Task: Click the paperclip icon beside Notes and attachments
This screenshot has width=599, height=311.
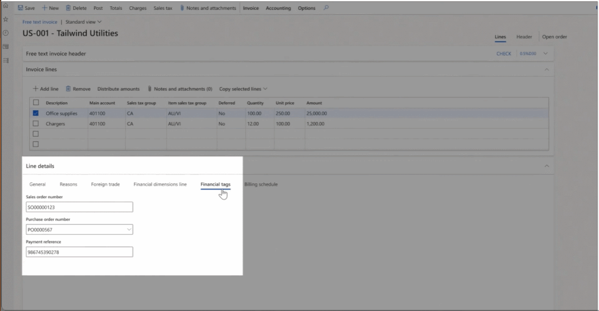Action: [182, 8]
